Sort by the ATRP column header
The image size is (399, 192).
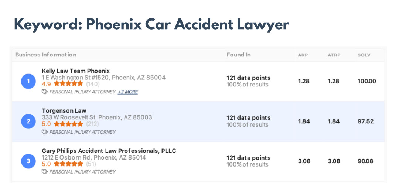[334, 55]
